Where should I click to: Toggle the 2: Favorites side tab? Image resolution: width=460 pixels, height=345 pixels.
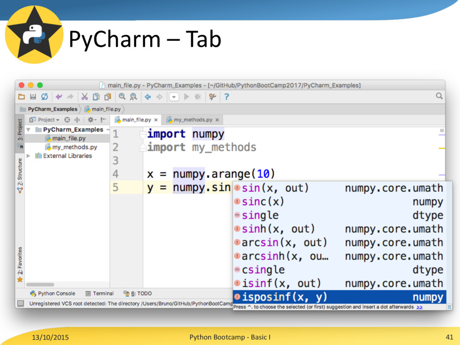click(x=20, y=265)
